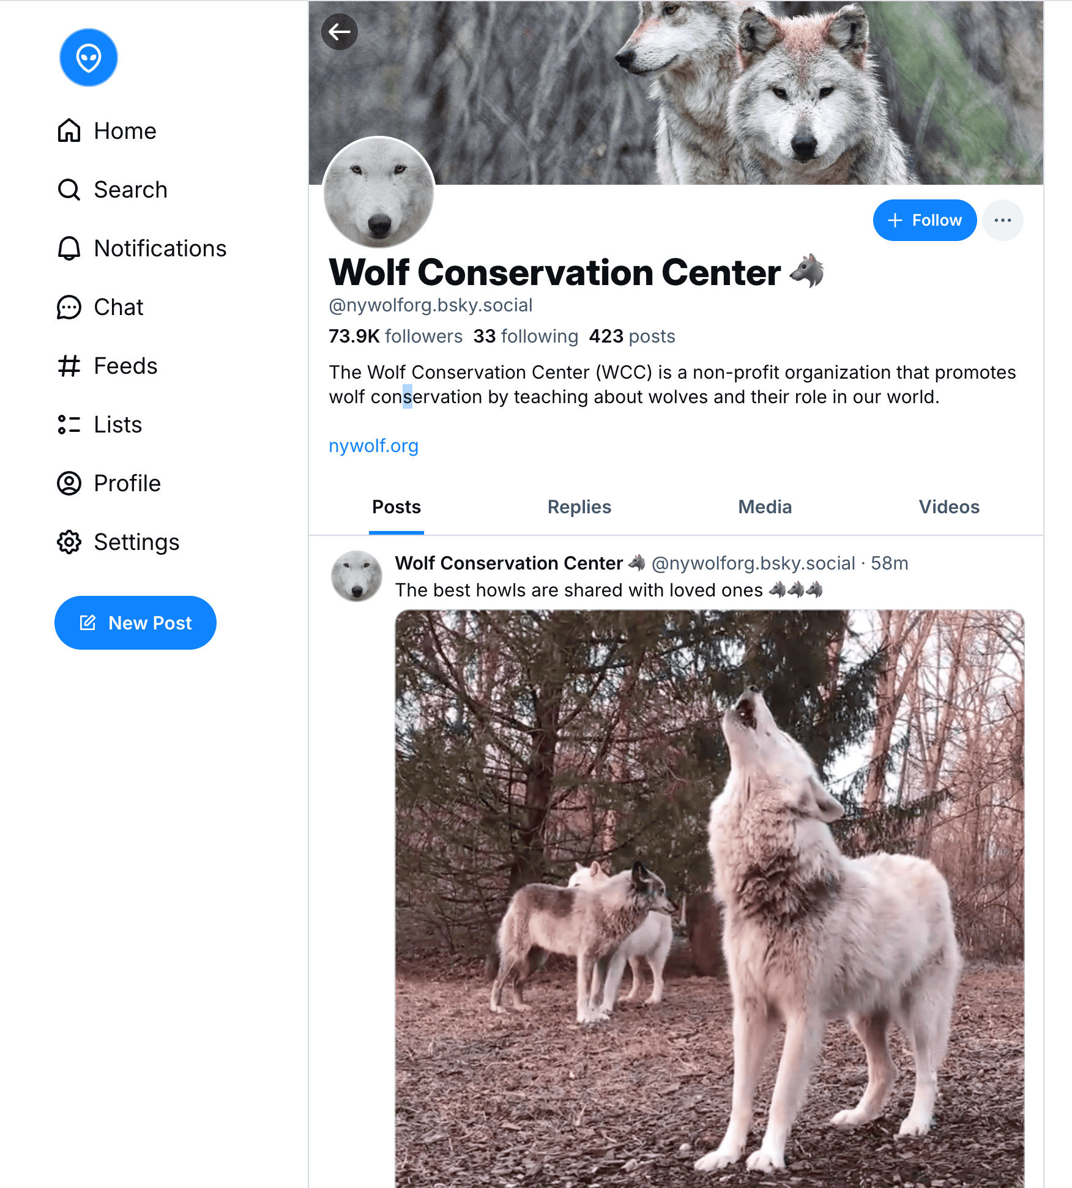Switch to the Videos tab
The width and height of the screenshot is (1072, 1188).
pos(948,507)
